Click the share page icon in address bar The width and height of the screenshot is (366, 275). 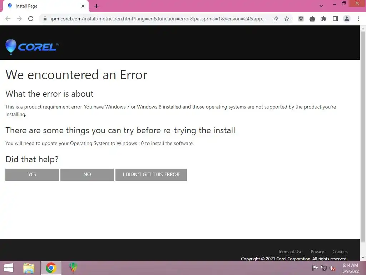coord(275,19)
